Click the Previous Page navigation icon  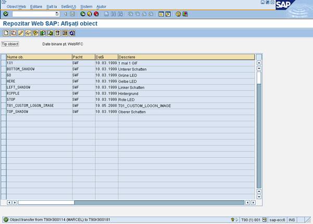pos(137,14)
